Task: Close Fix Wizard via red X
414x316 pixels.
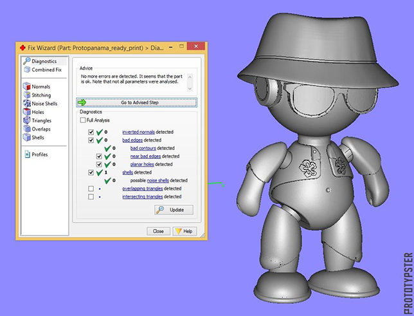Action: tap(196, 46)
